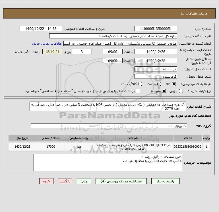Click the نام کالا column header

pos(133,138)
